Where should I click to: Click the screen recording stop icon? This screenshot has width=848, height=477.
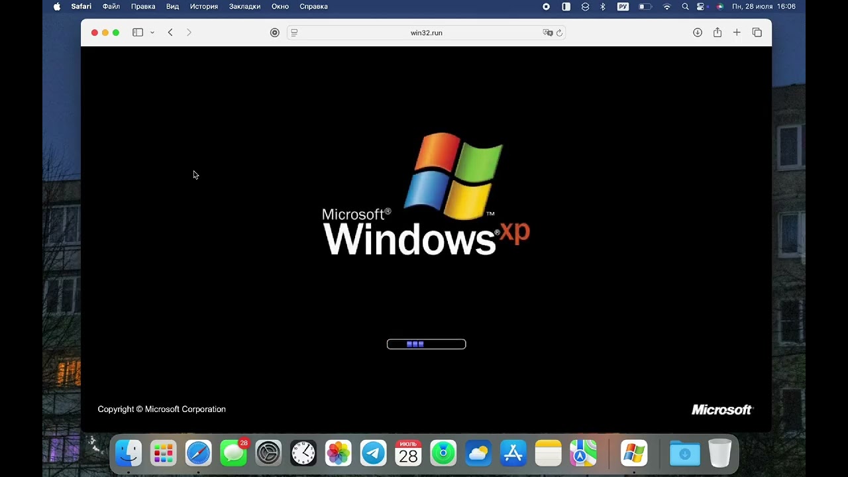pyautogui.click(x=546, y=7)
